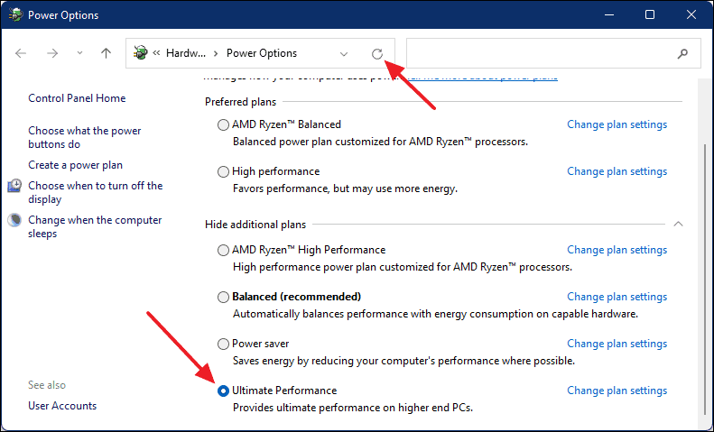The width and height of the screenshot is (714, 432).
Task: Select the AMD Ryzen Balanced plan
Action: pos(223,124)
